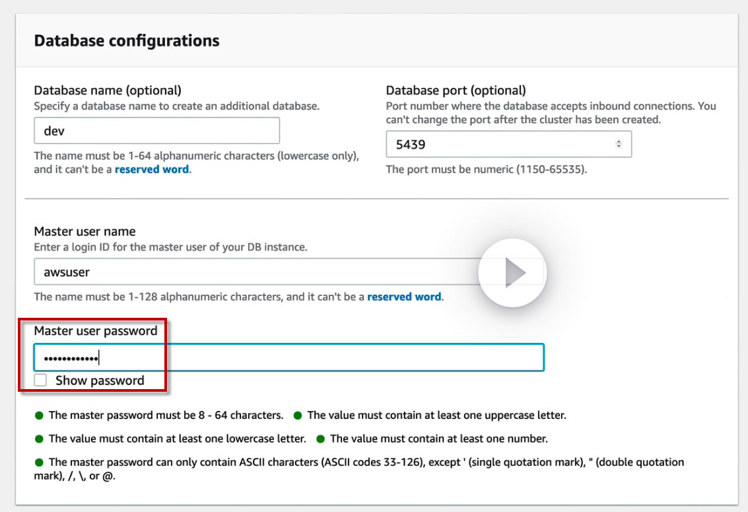
Task: Click the Database port (optional) label
Action: click(456, 90)
